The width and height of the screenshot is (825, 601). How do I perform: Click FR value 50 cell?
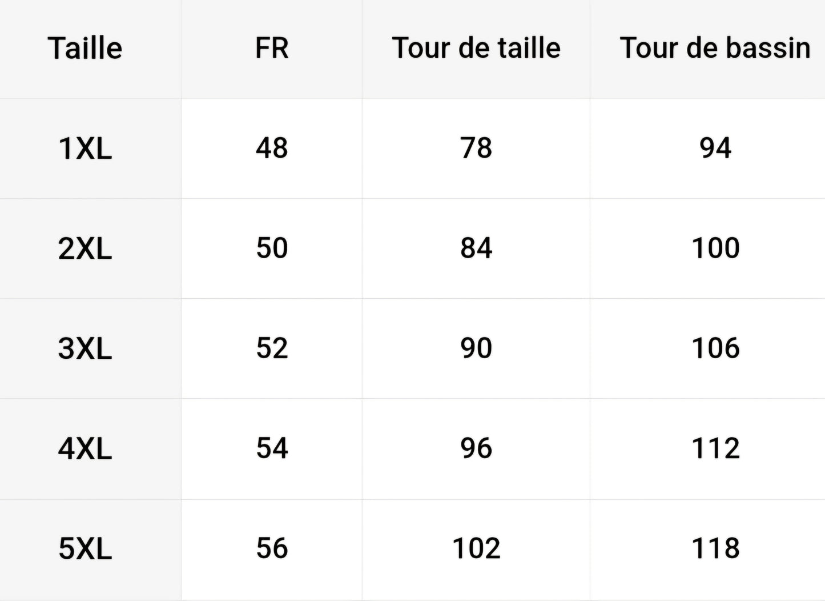(272, 248)
